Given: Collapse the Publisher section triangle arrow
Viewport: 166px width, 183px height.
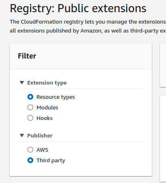Looking at the screenshot, I should click(x=22, y=135).
